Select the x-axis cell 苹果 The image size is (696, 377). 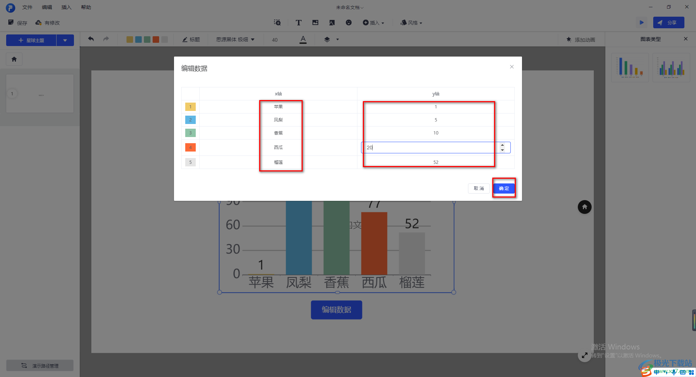coord(278,107)
